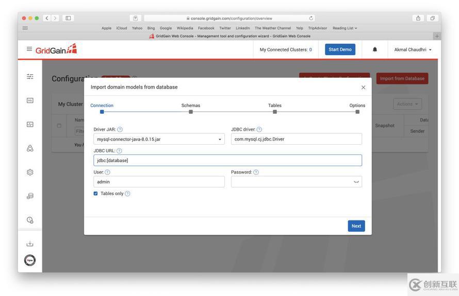Open the Apple bookmark
This screenshot has width=459, height=296.
tap(107, 28)
